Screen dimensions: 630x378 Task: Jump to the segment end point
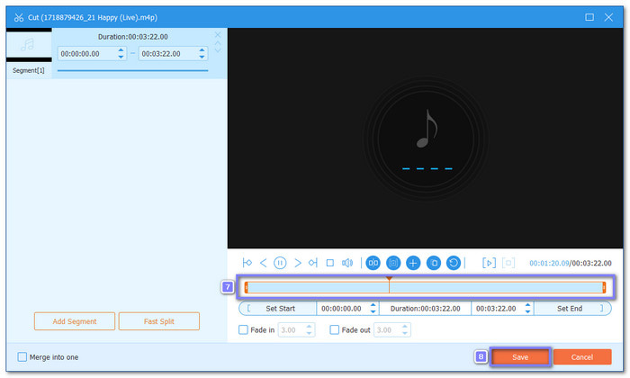313,263
